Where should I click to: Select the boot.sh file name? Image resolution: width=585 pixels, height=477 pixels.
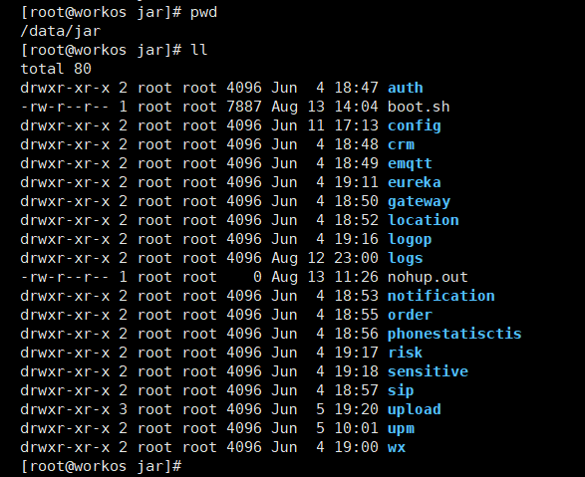click(419, 107)
